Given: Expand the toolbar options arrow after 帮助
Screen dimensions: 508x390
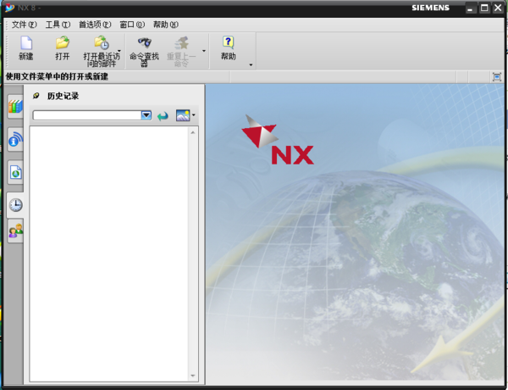Looking at the screenshot, I should coord(251,64).
